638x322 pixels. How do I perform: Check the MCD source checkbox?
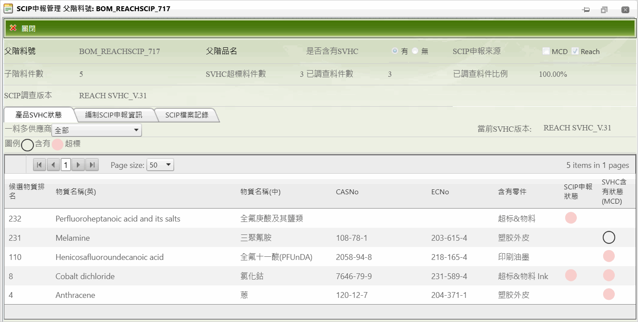pyautogui.click(x=546, y=51)
